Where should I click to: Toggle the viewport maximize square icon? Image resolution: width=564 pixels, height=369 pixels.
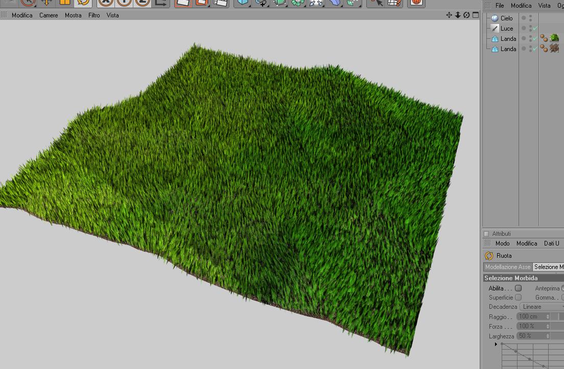click(476, 15)
